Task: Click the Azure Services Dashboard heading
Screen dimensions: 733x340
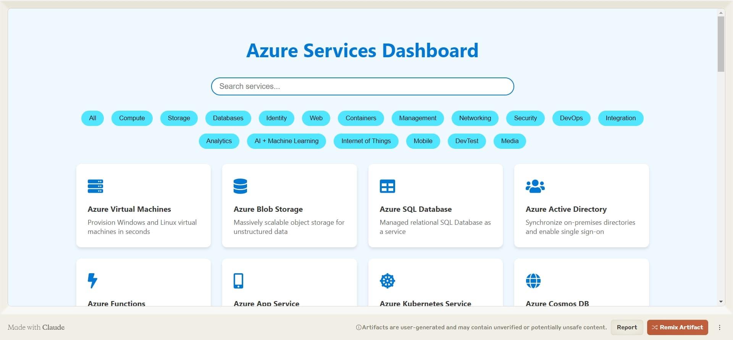Action: (x=362, y=50)
